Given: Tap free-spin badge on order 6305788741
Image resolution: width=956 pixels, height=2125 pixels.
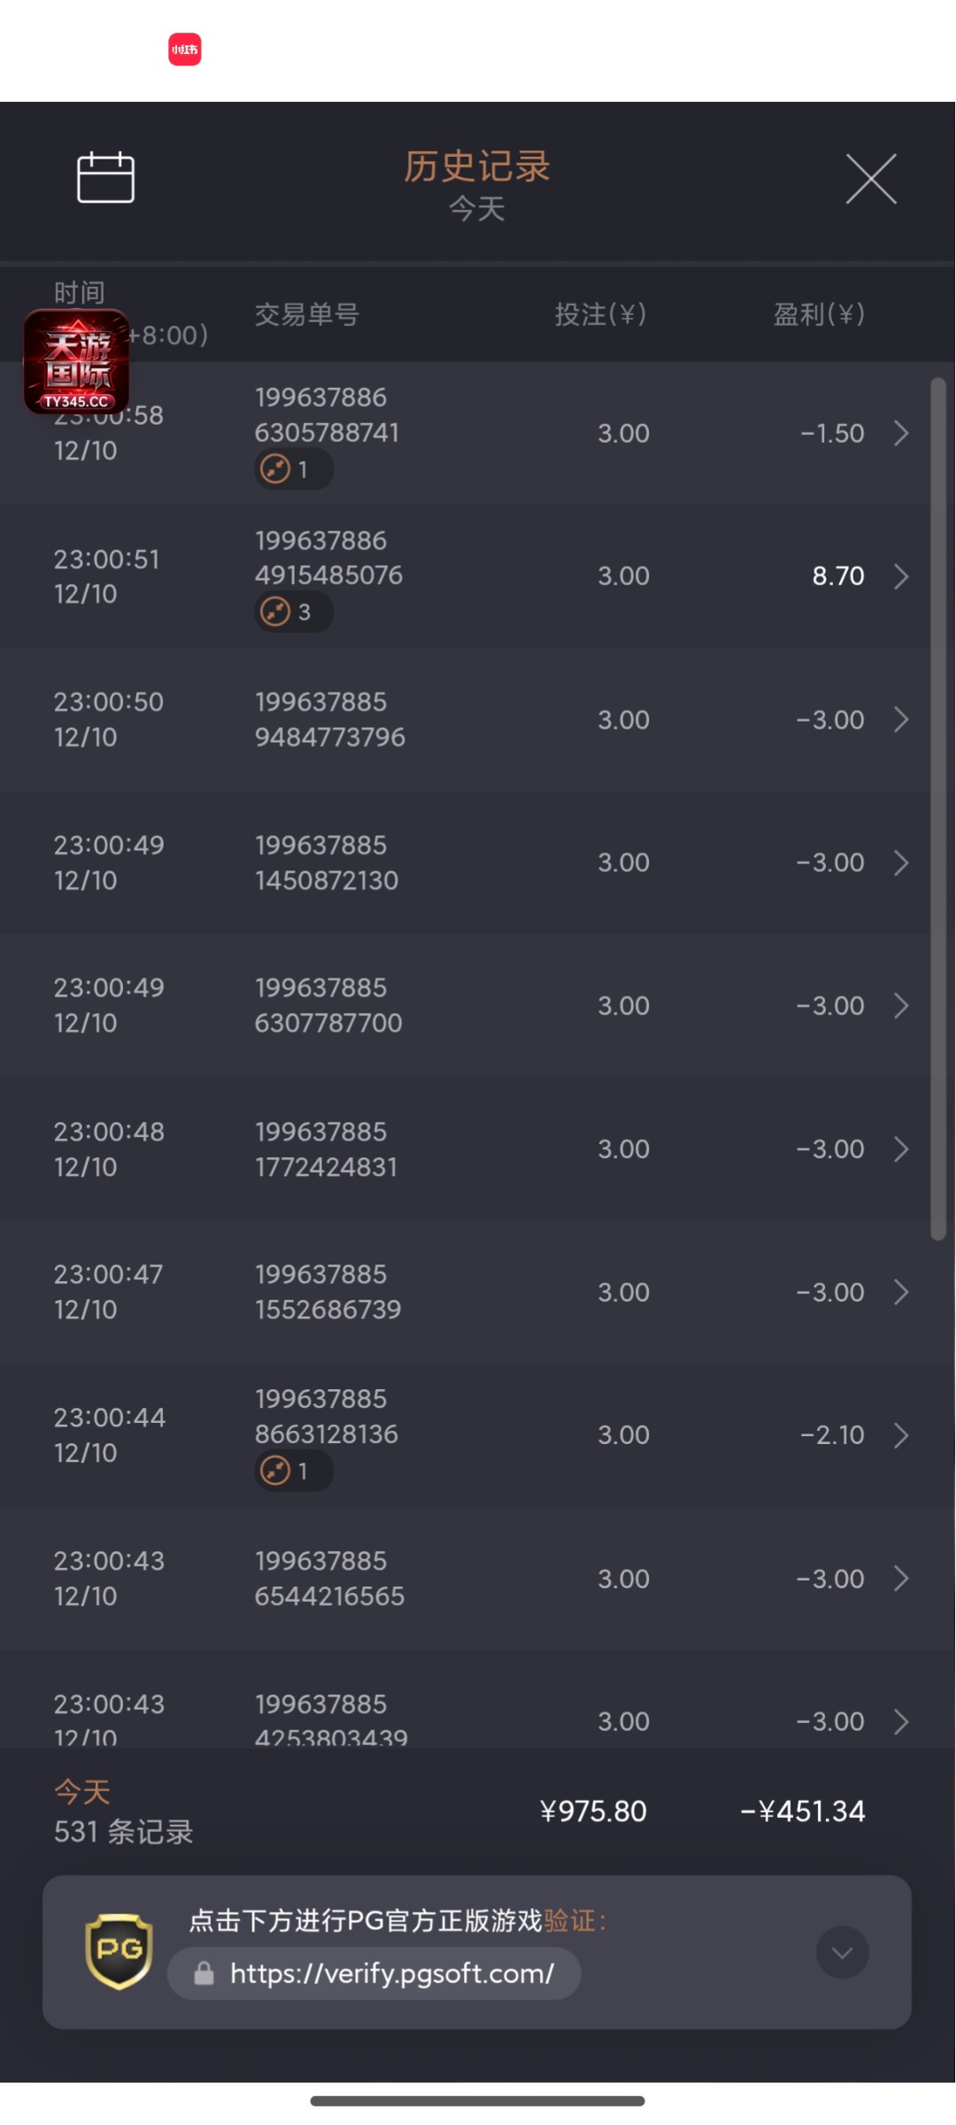Looking at the screenshot, I should 293,469.
